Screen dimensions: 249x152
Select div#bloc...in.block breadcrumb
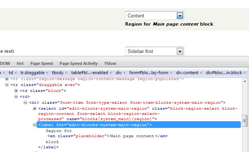224,73
